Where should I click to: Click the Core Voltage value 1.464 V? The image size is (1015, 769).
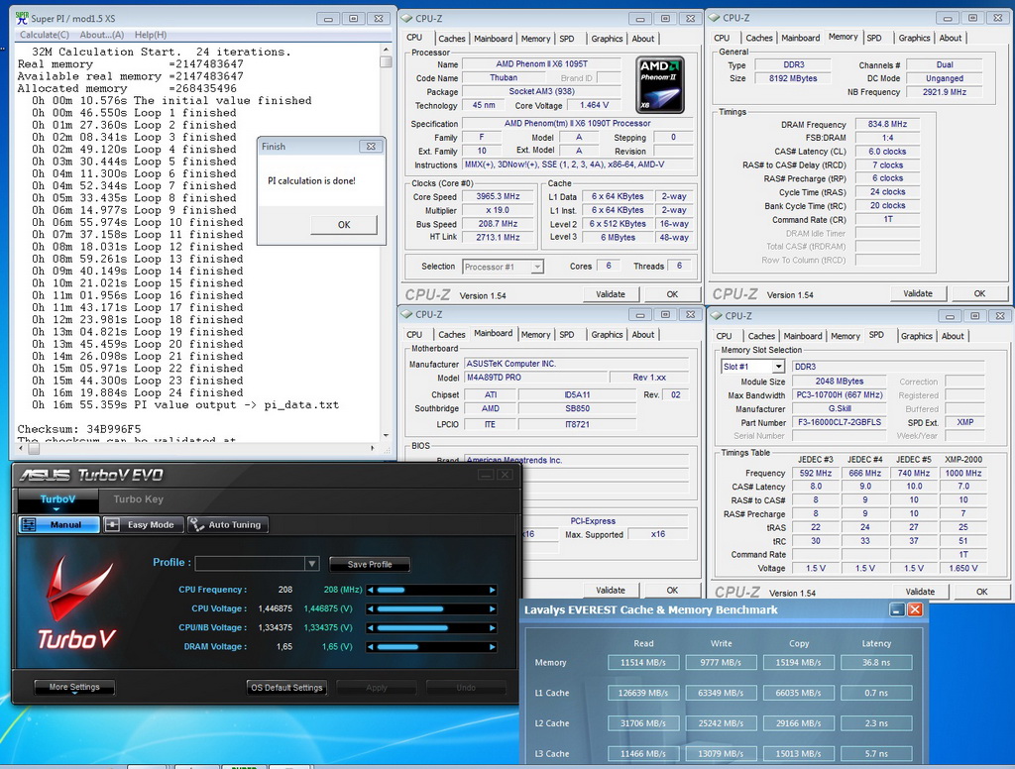(594, 105)
